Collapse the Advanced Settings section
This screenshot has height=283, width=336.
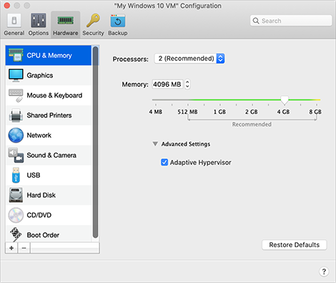click(155, 144)
